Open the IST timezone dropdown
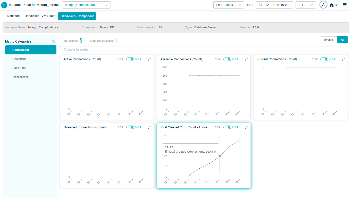This screenshot has width=352, height=198. point(306,5)
